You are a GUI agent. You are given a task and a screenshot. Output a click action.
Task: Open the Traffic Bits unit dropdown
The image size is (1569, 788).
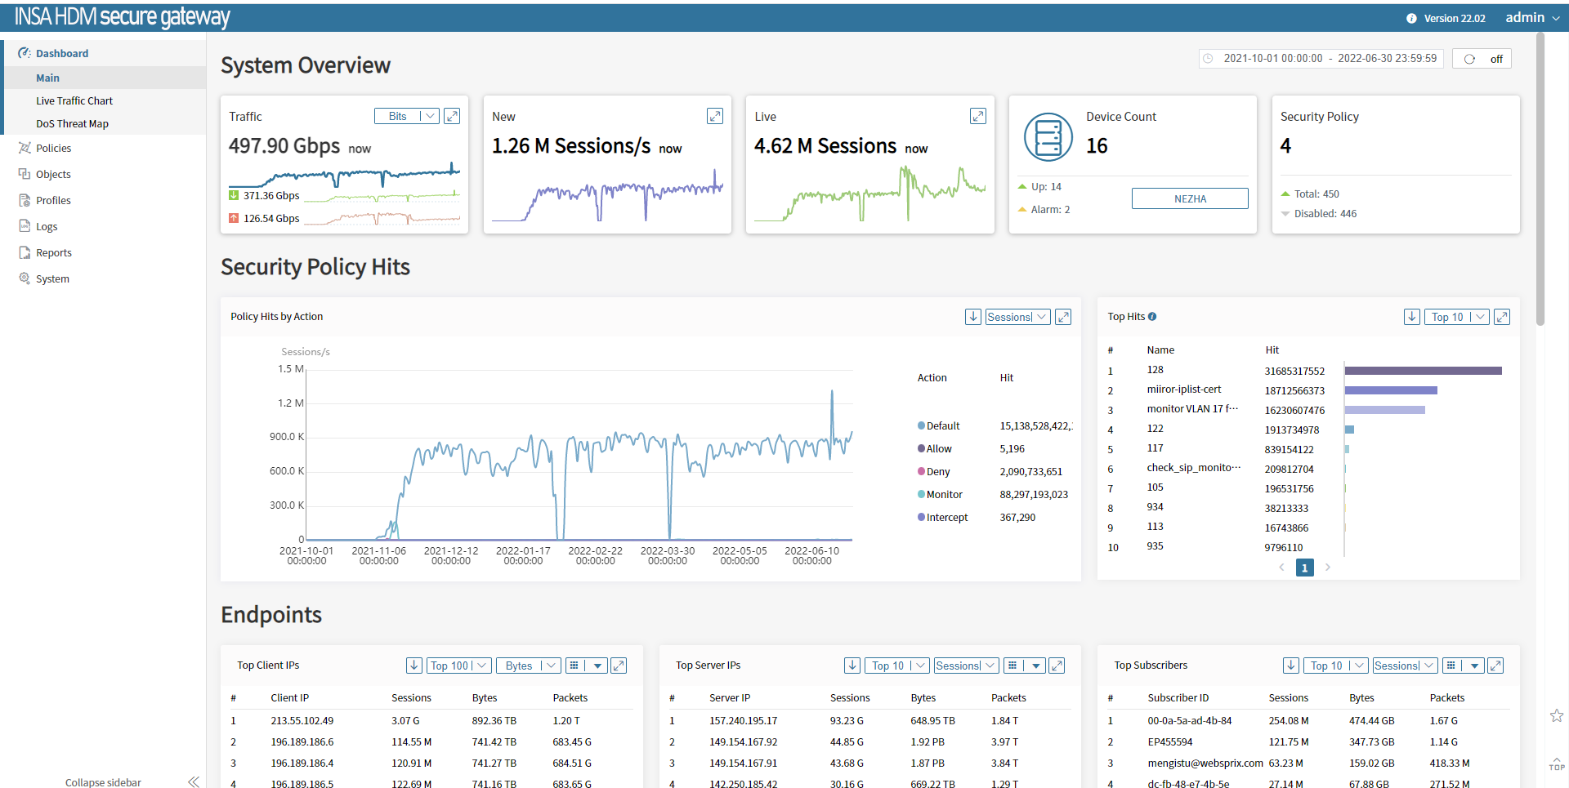click(407, 116)
